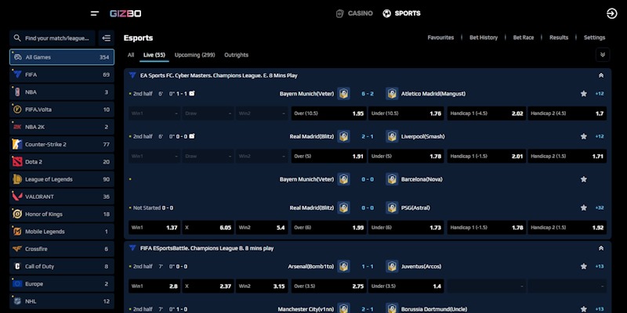Viewport: 627px width, 313px height.
Task: Show +12 more markets for Real Madrid vs Liverpool
Action: 600,136
